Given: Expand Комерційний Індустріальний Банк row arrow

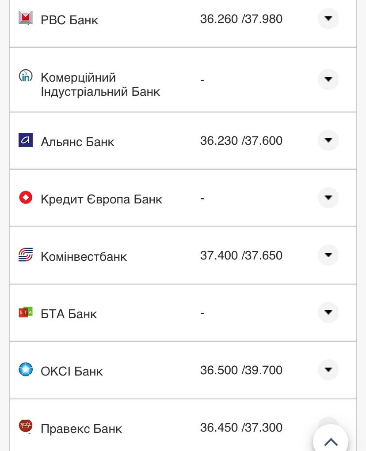Looking at the screenshot, I should [x=328, y=79].
